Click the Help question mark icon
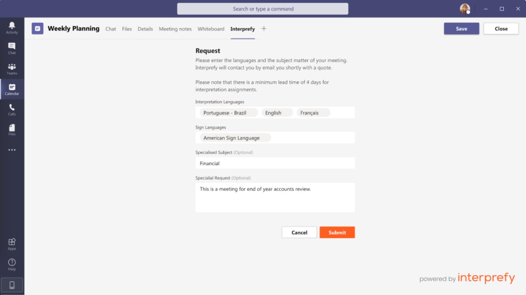Screen dimensions: 526x295 (x=12, y=264)
